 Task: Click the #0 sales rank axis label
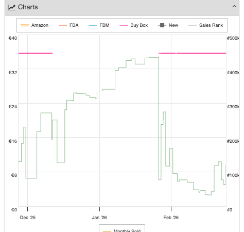click(x=230, y=210)
